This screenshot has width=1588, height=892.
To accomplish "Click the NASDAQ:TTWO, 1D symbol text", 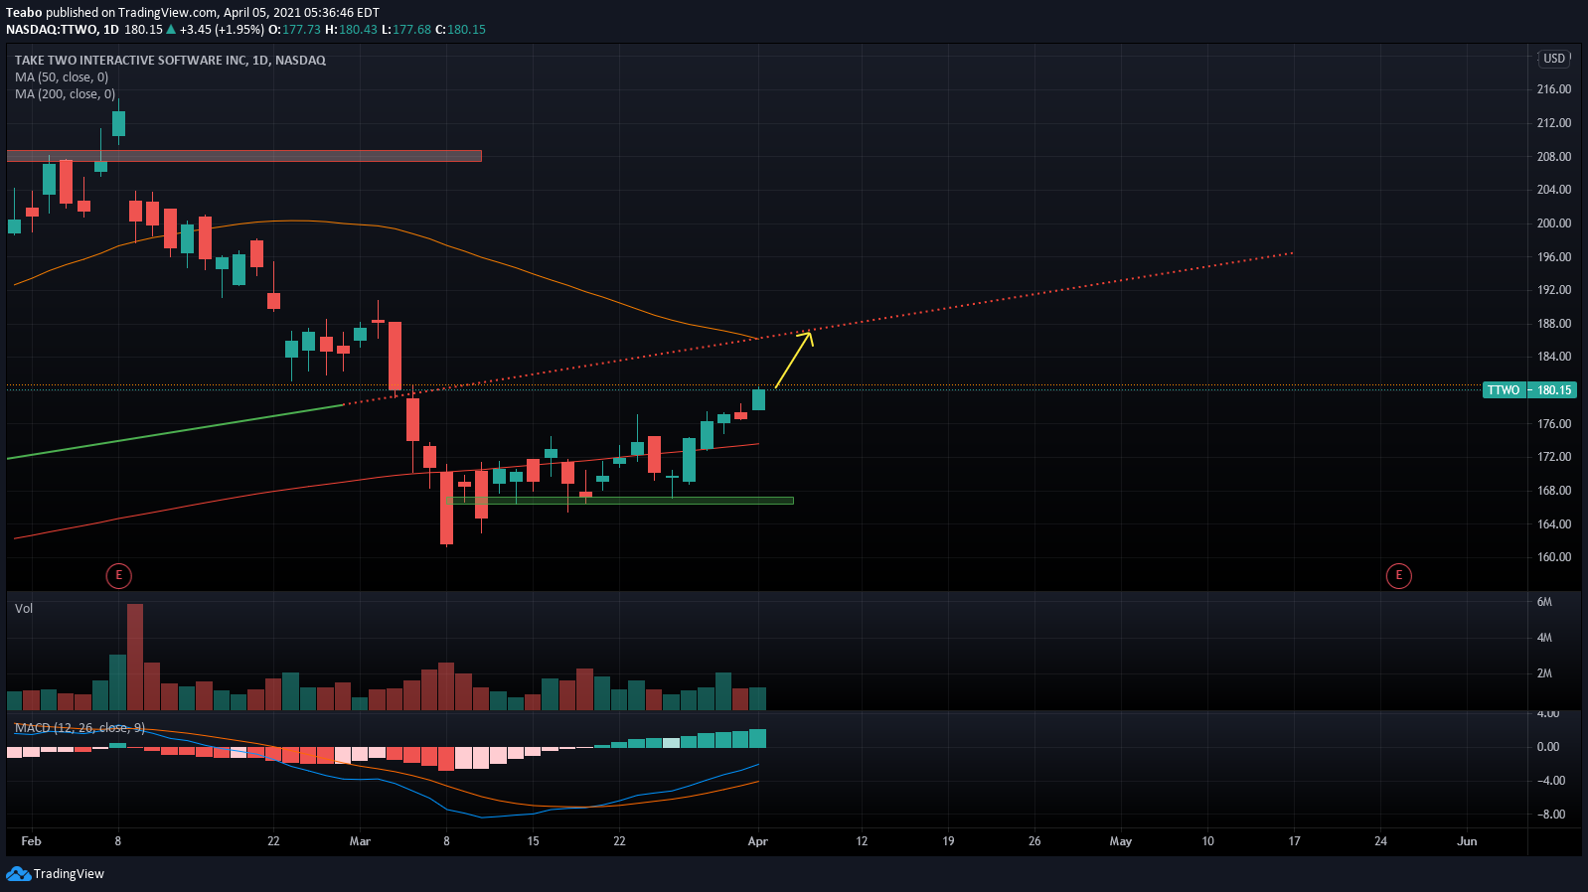I will point(63,30).
